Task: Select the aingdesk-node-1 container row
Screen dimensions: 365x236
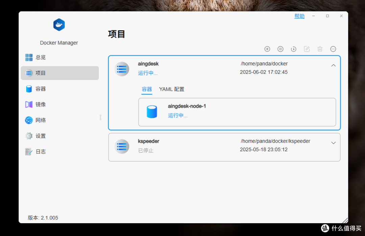Action: click(237, 112)
